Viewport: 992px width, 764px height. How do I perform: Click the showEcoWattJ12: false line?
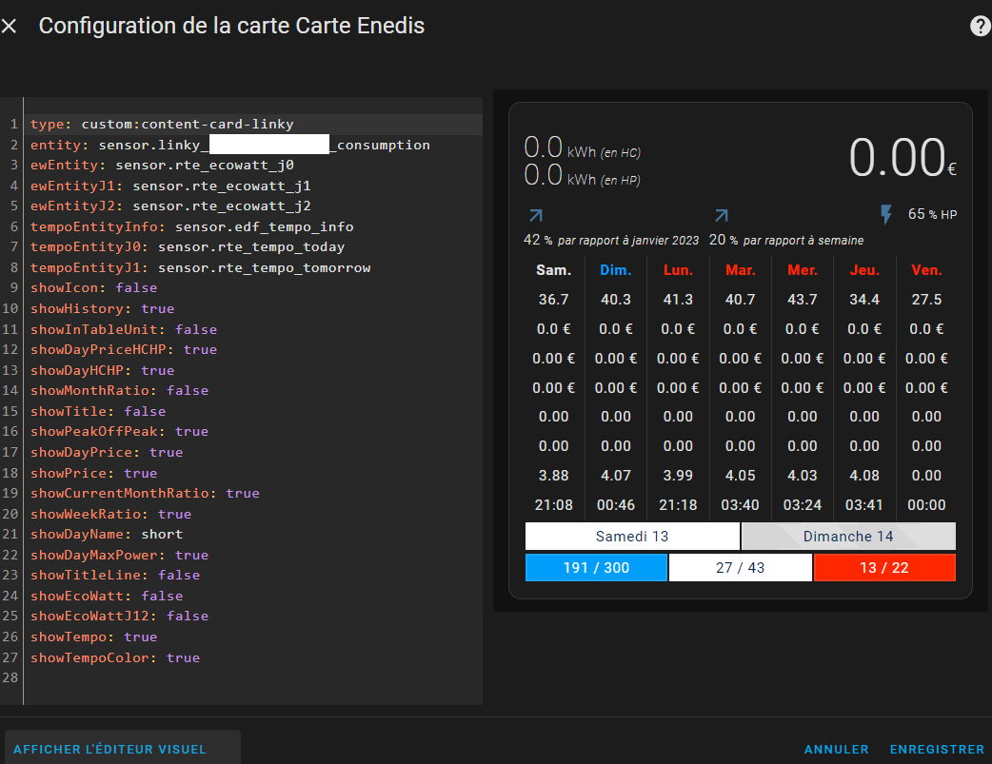point(120,616)
